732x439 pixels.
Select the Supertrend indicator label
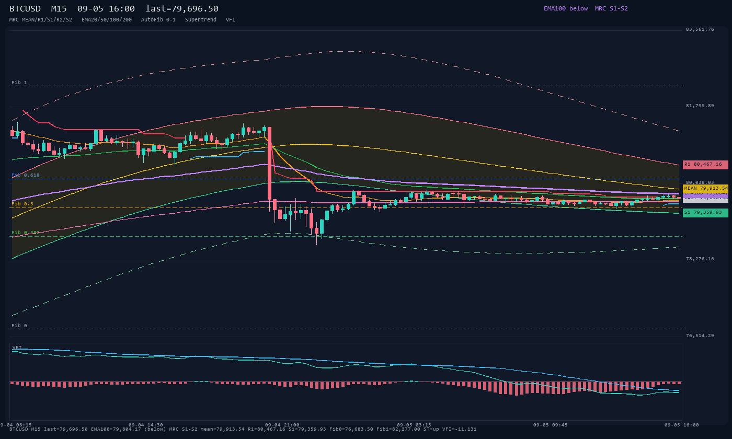(x=201, y=19)
